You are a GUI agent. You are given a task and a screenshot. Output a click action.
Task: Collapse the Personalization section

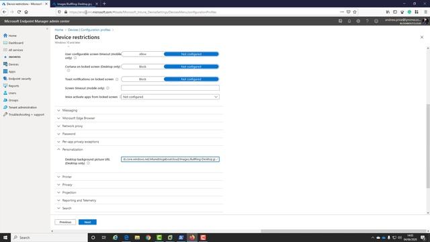[139, 149]
